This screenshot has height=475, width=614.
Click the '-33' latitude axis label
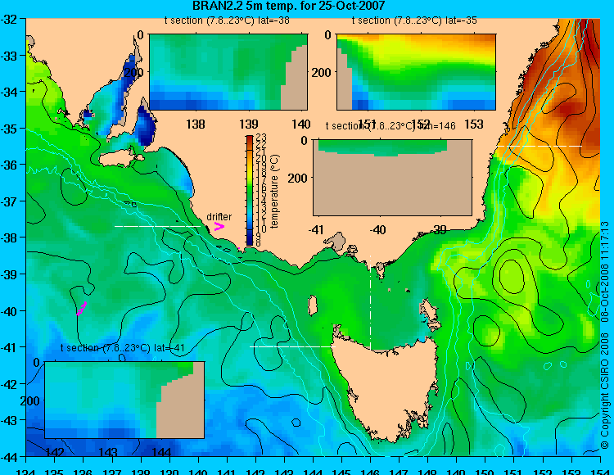[9, 56]
